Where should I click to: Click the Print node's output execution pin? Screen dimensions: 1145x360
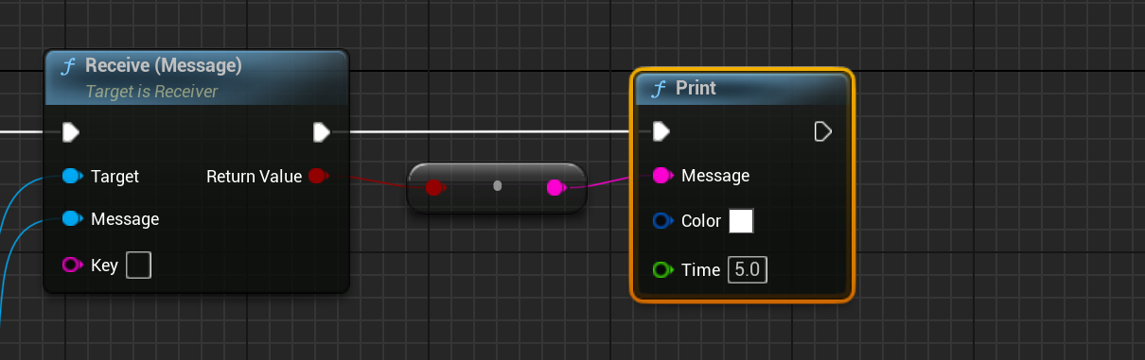(823, 130)
